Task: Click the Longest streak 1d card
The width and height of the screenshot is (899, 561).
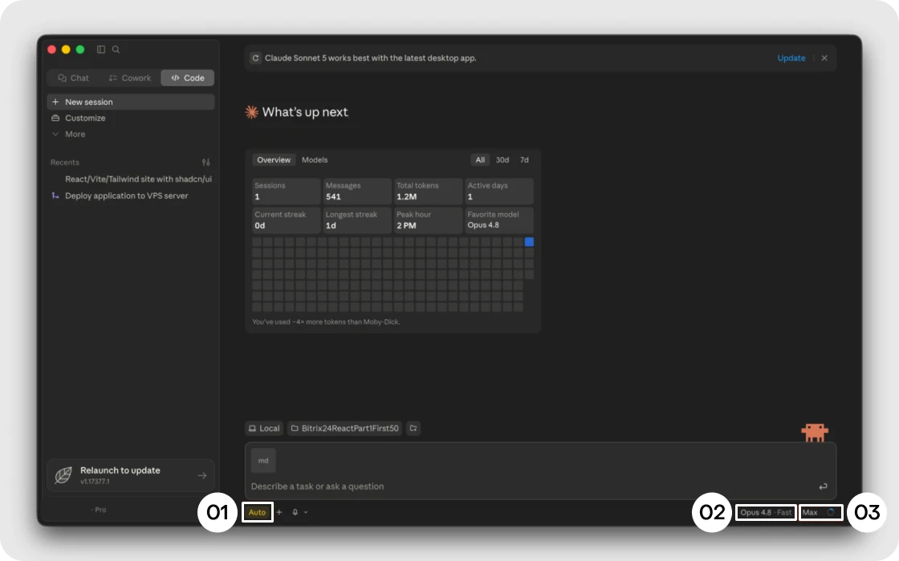Action: pyautogui.click(x=357, y=220)
